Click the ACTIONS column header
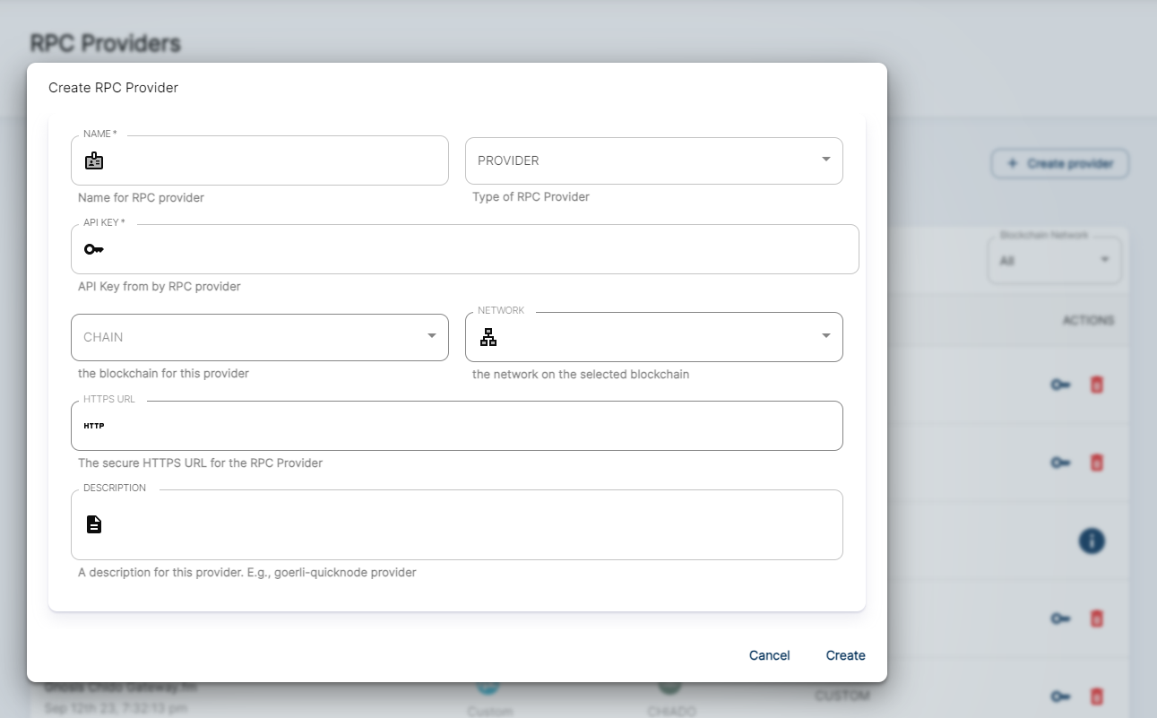This screenshot has height=718, width=1157. [1088, 320]
